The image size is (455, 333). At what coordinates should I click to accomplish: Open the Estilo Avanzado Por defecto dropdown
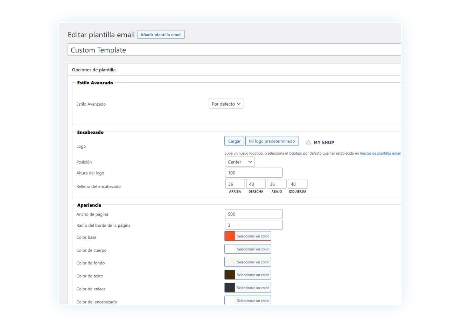226,104
